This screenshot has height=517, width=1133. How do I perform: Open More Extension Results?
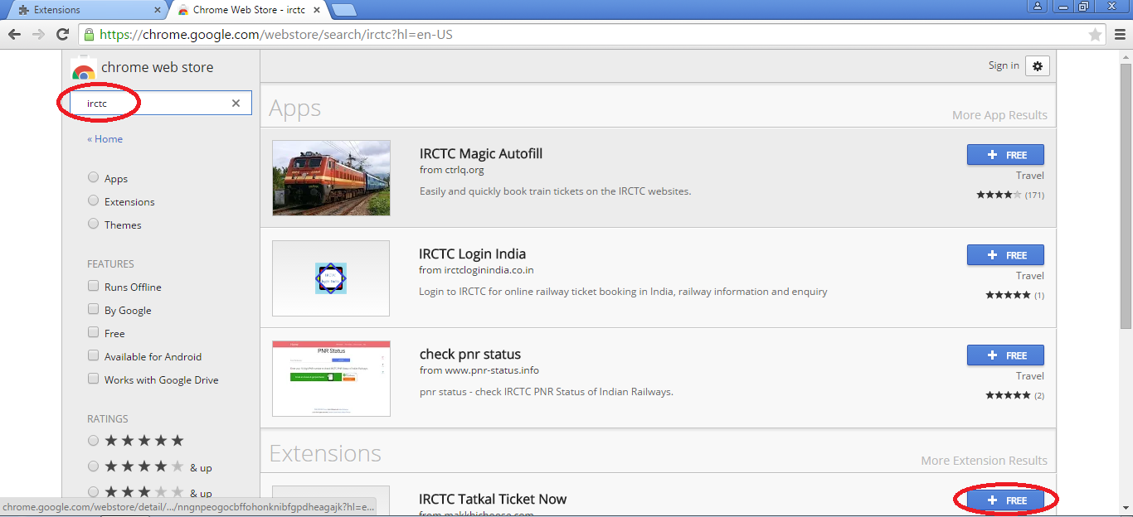(x=984, y=461)
